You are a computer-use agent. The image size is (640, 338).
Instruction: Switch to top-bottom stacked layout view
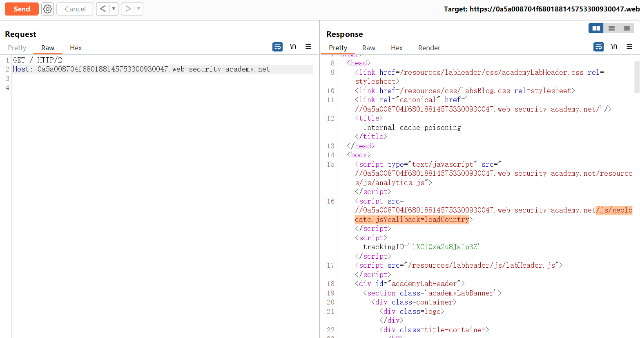coord(611,28)
